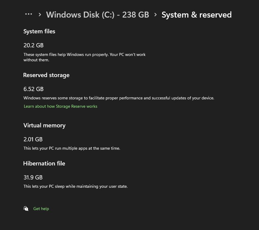The width and height of the screenshot is (259, 230).
Task: Click the Hibernation file heading
Action: pyautogui.click(x=44, y=163)
